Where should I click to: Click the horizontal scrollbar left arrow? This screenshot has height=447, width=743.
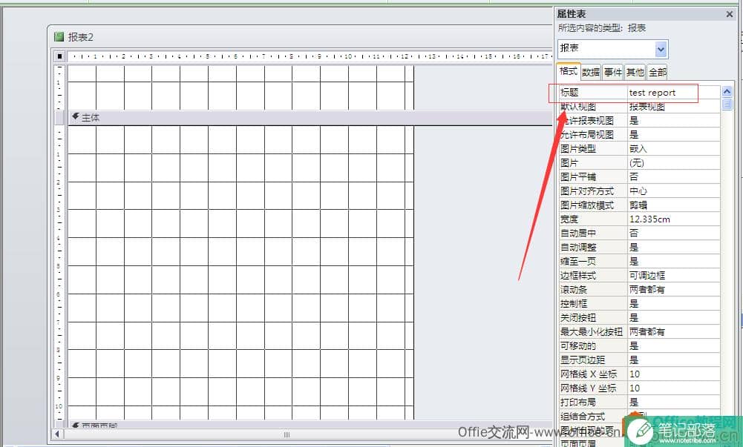pyautogui.click(x=57, y=434)
